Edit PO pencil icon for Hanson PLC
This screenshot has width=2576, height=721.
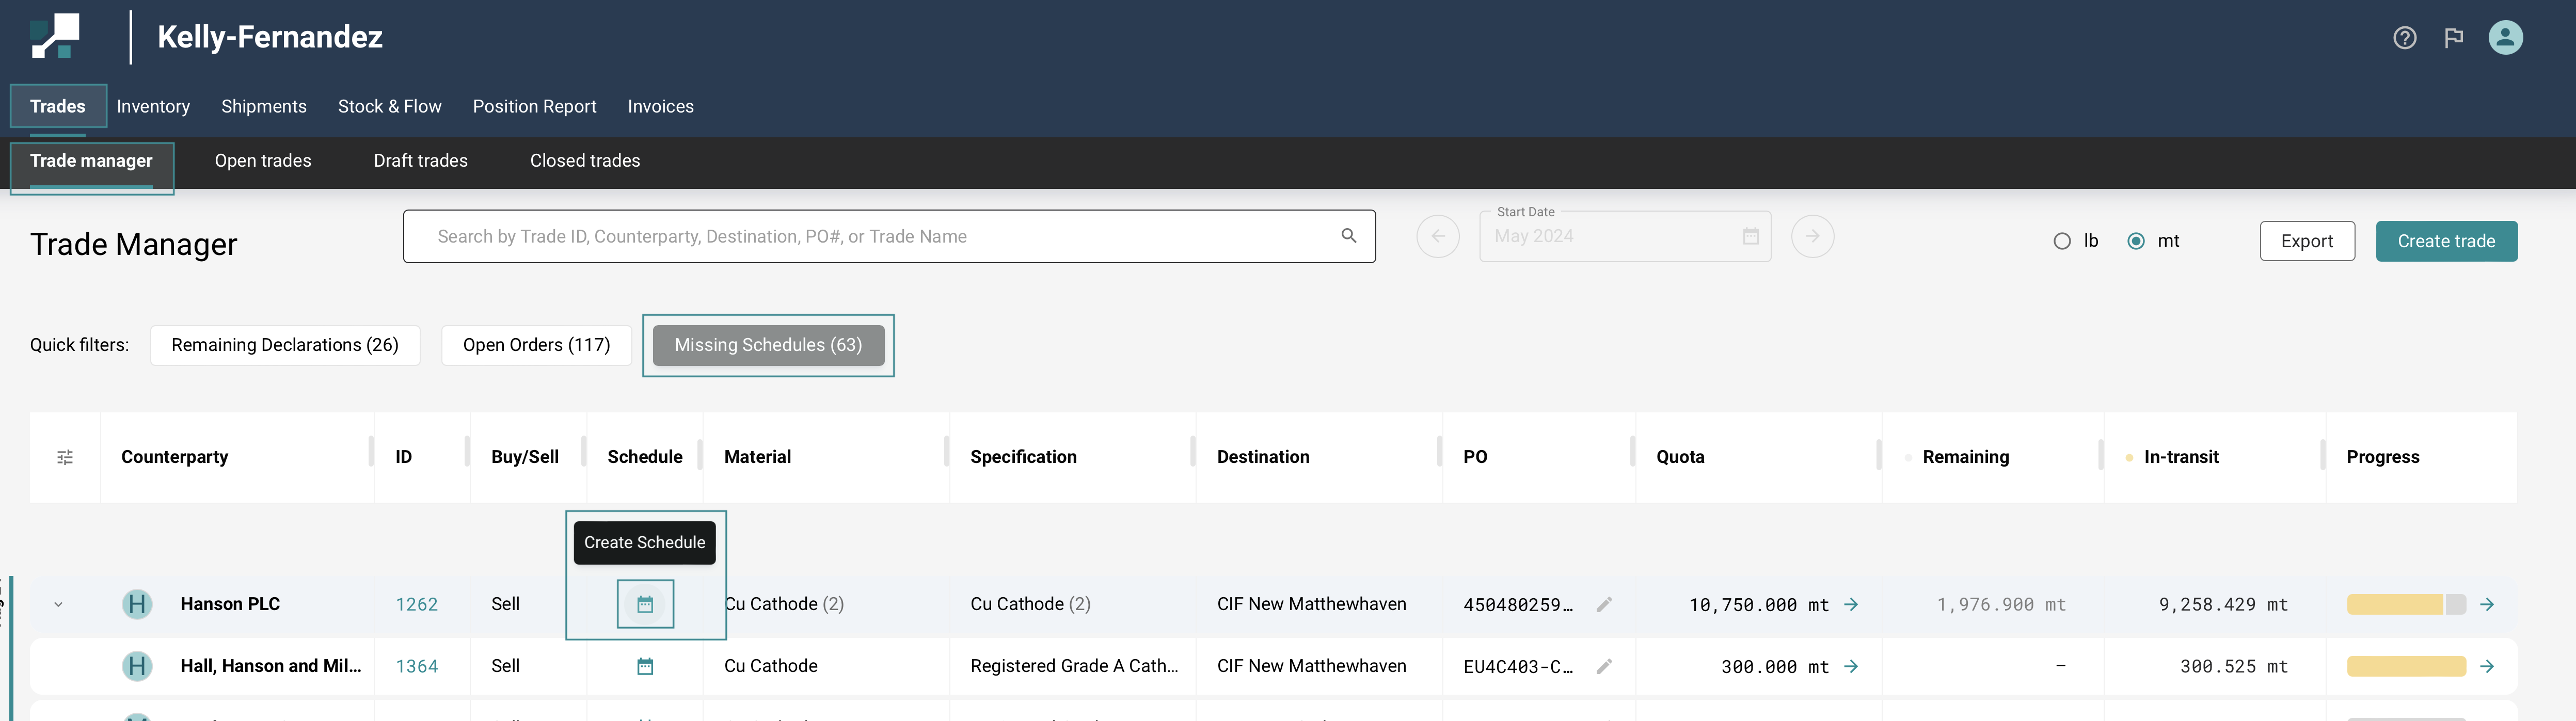tap(1604, 604)
